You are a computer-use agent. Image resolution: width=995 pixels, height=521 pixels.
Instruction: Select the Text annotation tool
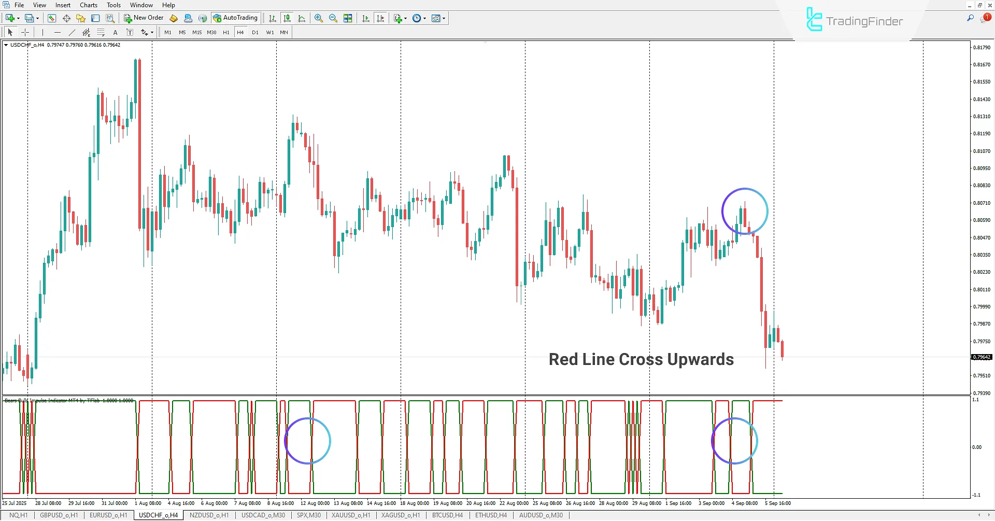coord(115,32)
